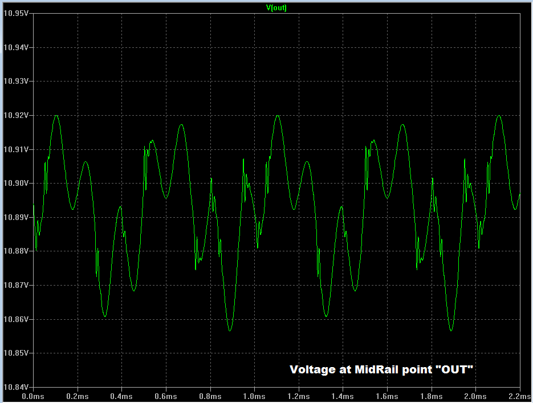Click the 10.84V axis label
This screenshot has width=533, height=403.
pyautogui.click(x=16, y=386)
